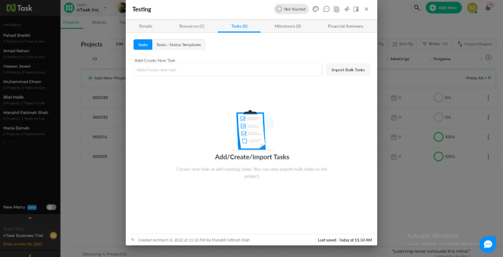Open the three-dot menu for project 000039
This screenshot has height=257, width=503.
tap(488, 98)
